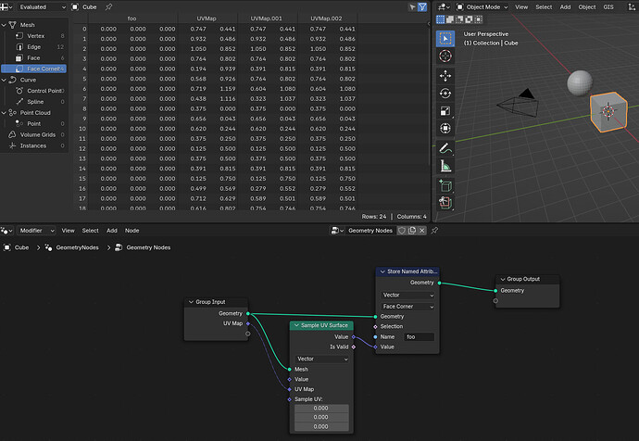This screenshot has height=441, width=639.
Task: Click the Add Cube tool
Action: (x=445, y=186)
